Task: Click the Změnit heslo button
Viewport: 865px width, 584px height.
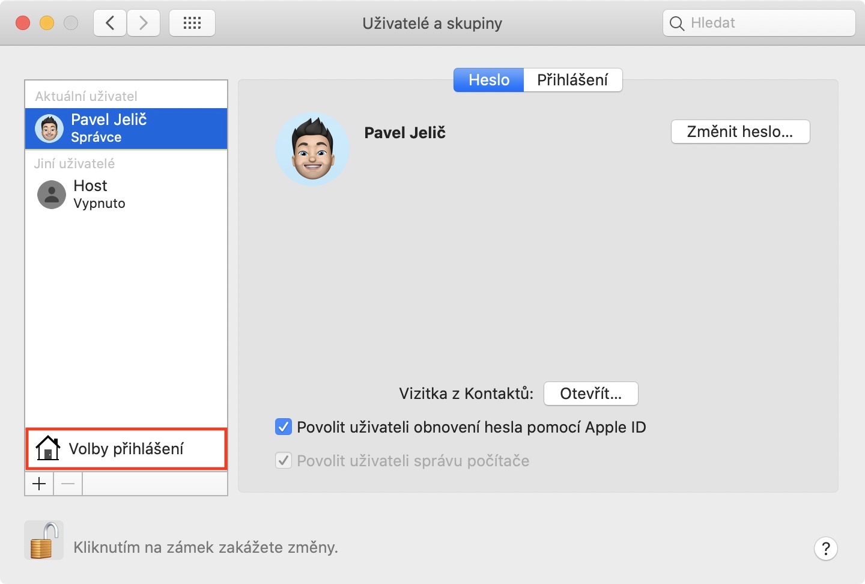Action: (x=740, y=132)
